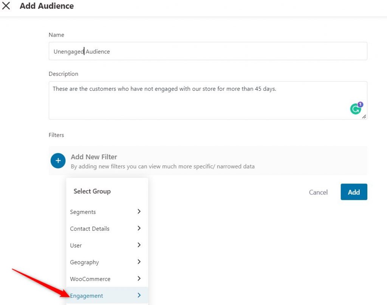Click Cancel to discard the audience
The width and height of the screenshot is (387, 305).
(318, 192)
